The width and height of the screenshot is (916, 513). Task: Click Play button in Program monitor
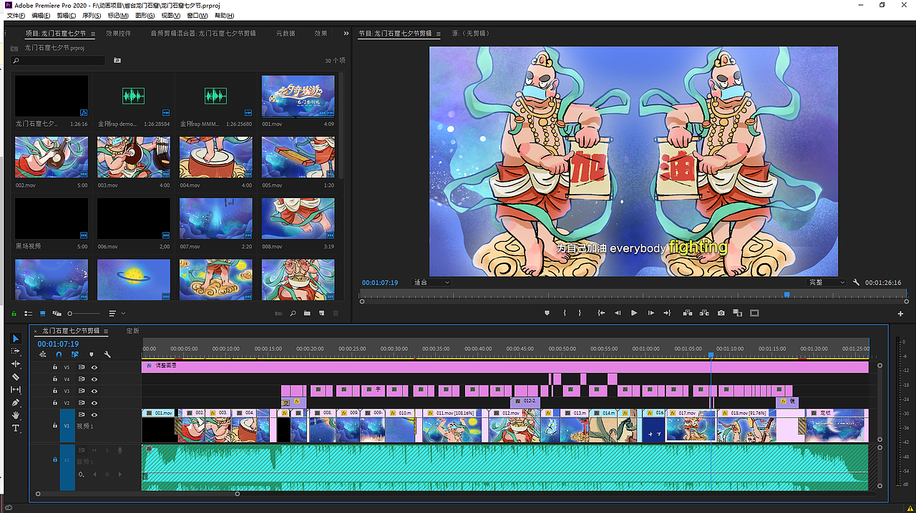(634, 313)
